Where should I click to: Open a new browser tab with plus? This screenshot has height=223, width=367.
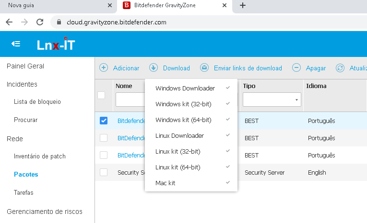pyautogui.click(x=243, y=5)
